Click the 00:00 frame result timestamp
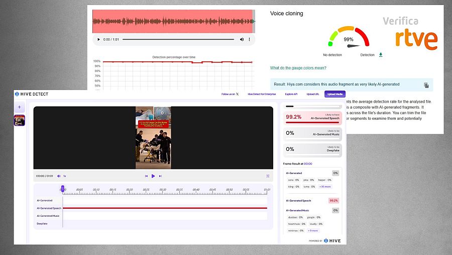The image size is (452, 255). pyautogui.click(x=308, y=164)
